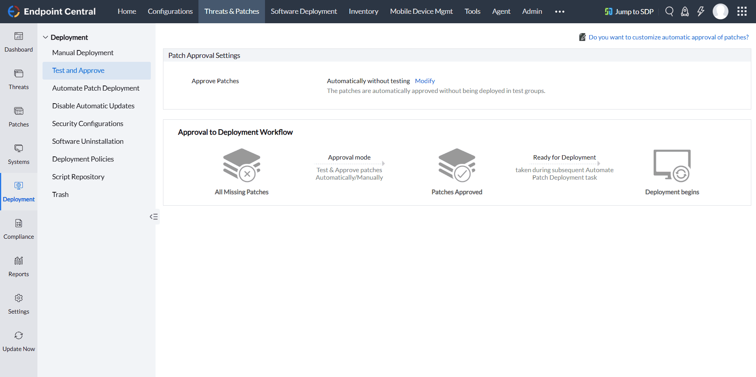Click the Update Now sync icon

pyautogui.click(x=19, y=336)
